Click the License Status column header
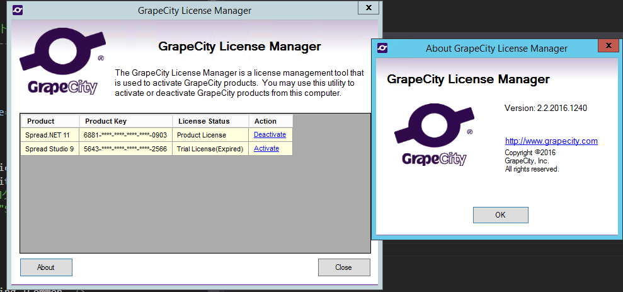623x292 pixels. click(x=210, y=121)
